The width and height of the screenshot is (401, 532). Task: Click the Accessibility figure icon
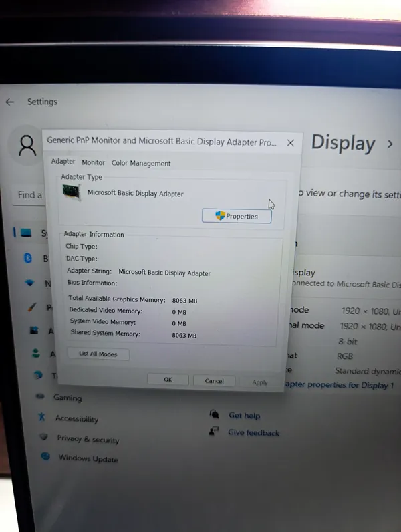pos(41,418)
